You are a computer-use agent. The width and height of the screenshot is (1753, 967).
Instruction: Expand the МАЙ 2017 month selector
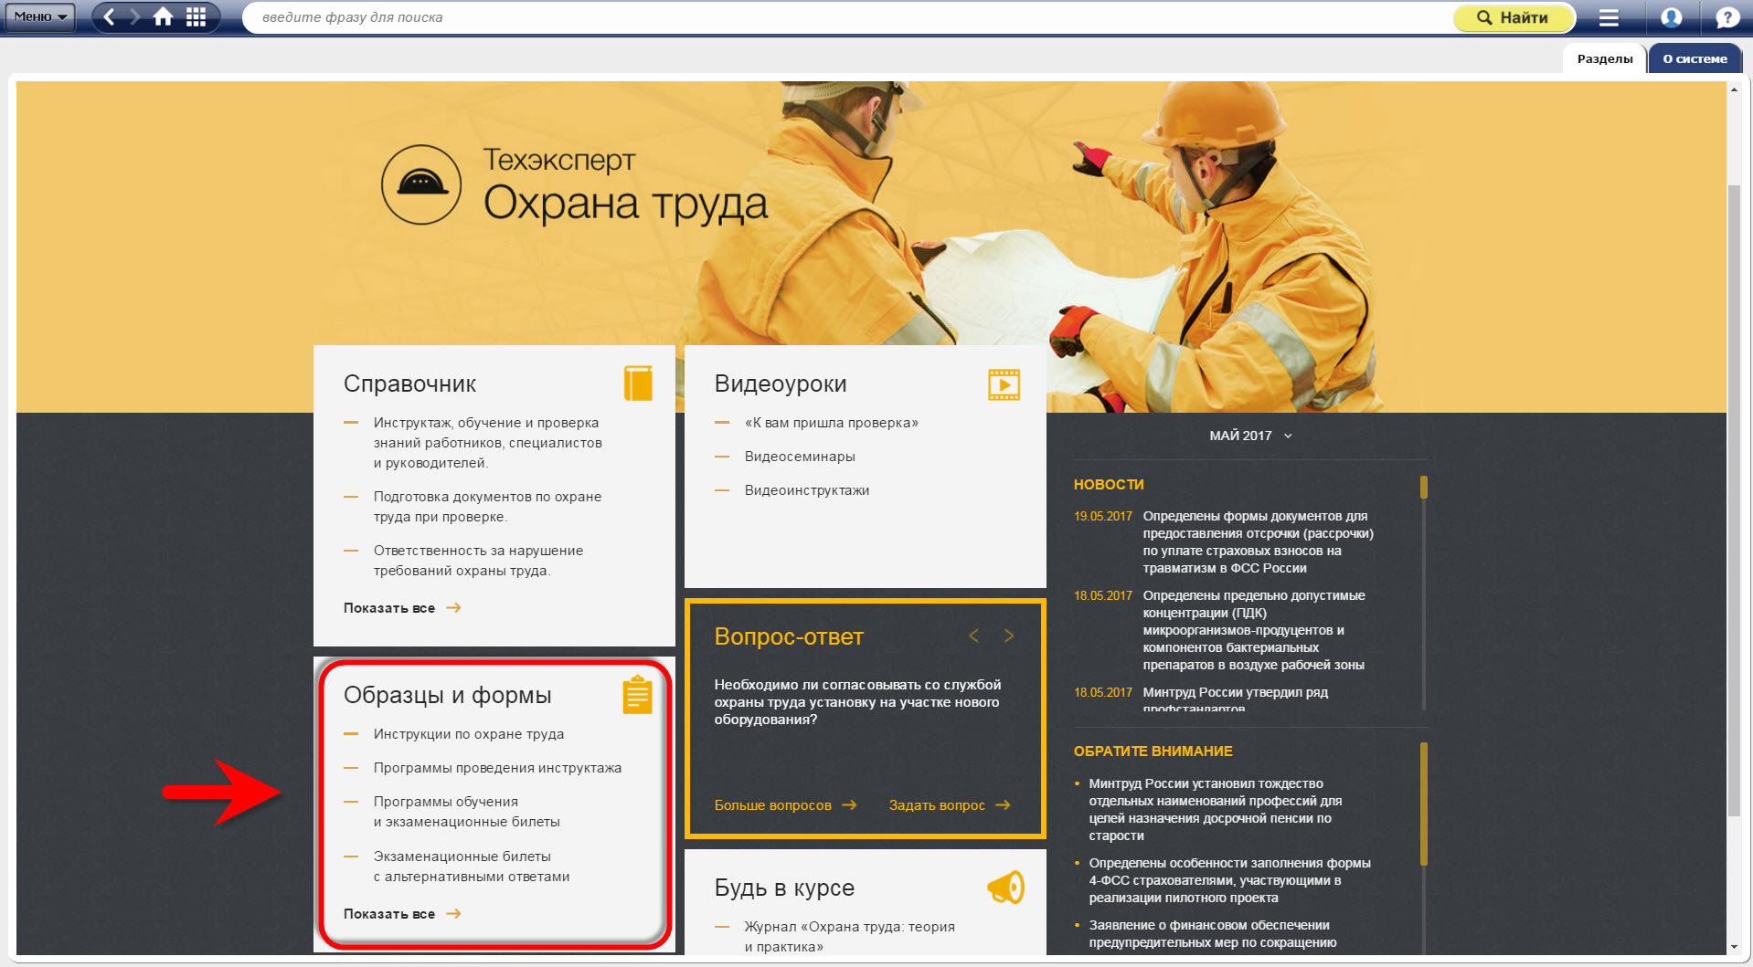coord(1249,436)
